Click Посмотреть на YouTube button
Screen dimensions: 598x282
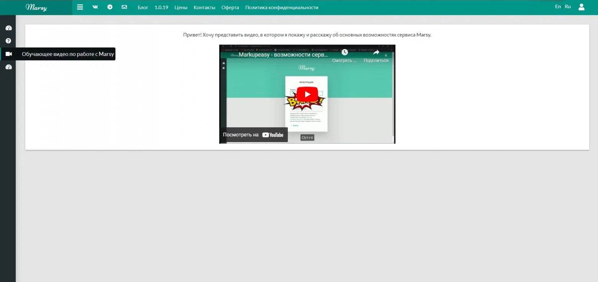click(253, 135)
